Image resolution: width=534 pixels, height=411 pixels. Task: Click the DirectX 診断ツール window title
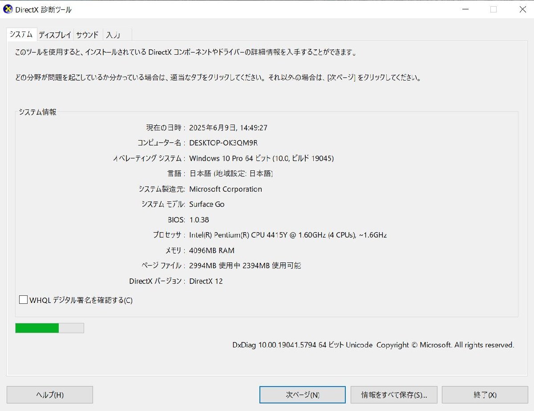pyautogui.click(x=43, y=10)
